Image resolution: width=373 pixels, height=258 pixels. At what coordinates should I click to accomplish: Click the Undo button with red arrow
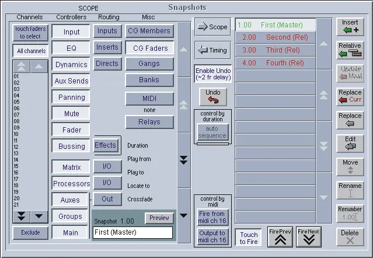click(213, 96)
